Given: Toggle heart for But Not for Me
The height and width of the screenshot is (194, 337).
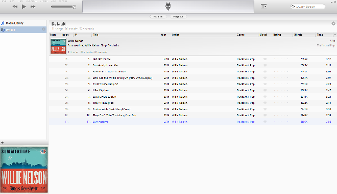Looking at the screenshot, I should tap(265, 59).
